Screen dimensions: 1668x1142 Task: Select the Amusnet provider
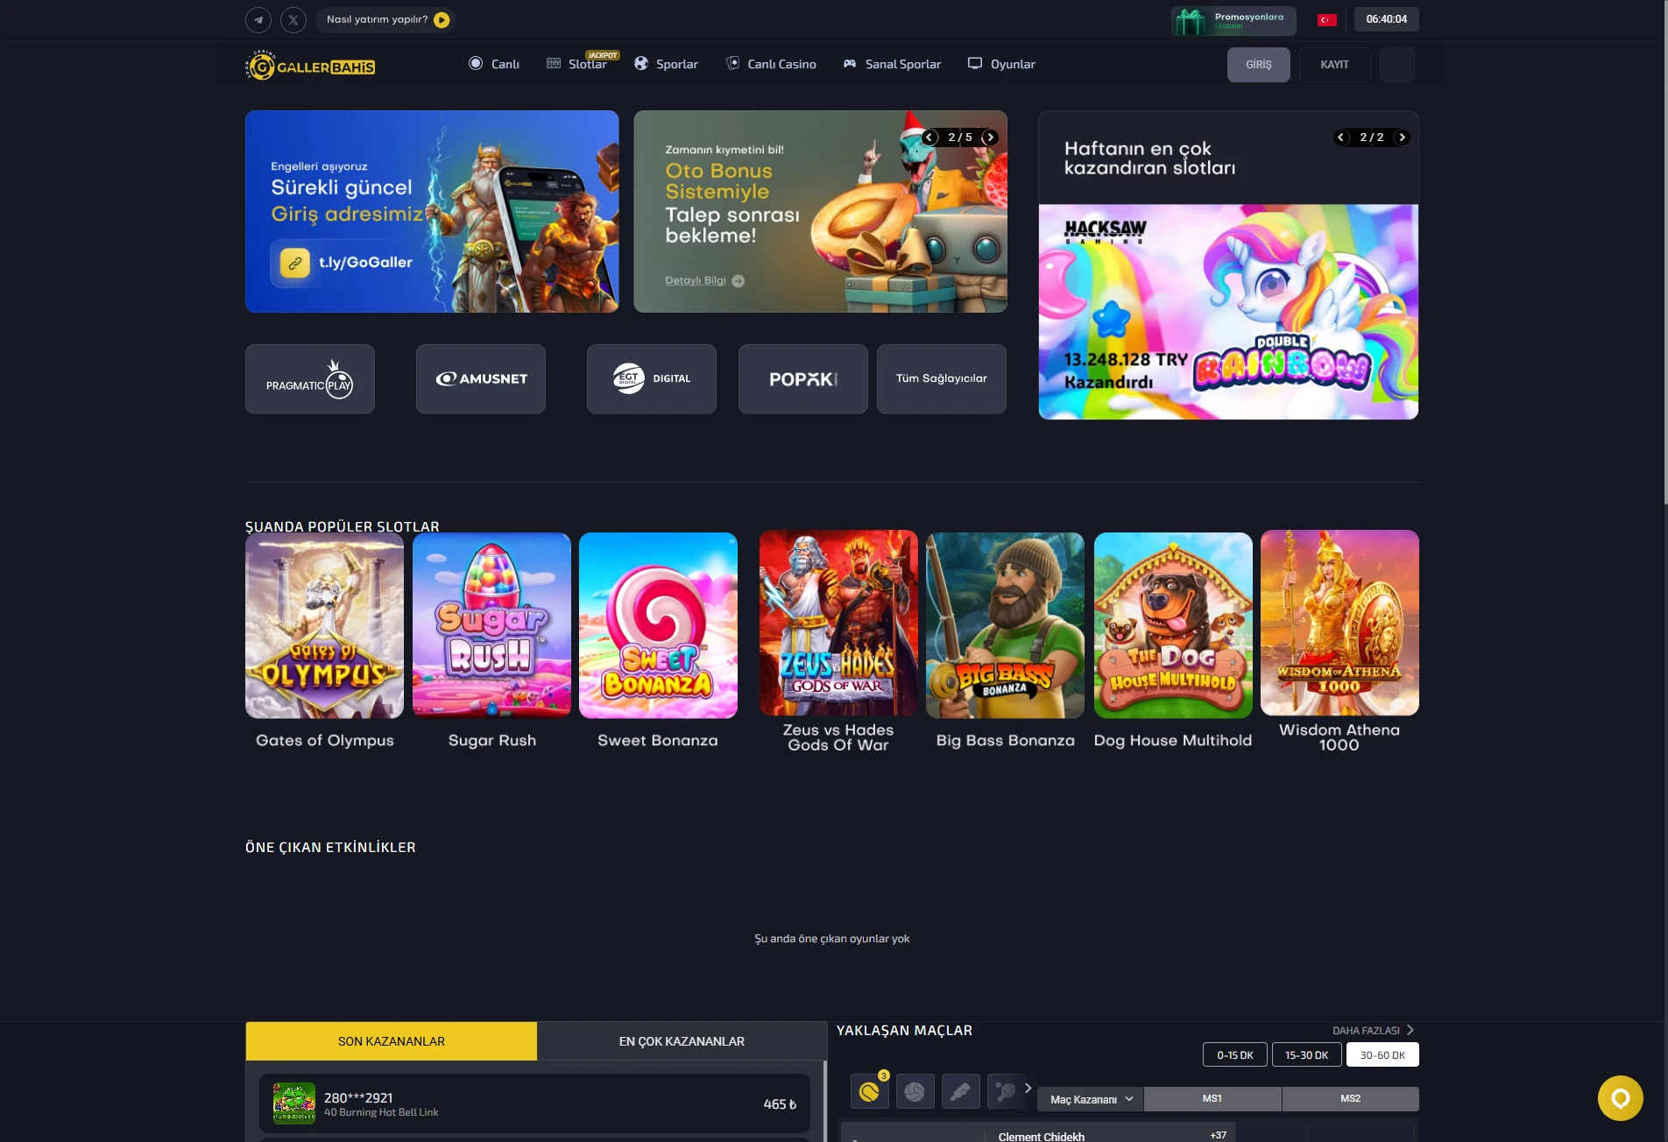(x=481, y=379)
